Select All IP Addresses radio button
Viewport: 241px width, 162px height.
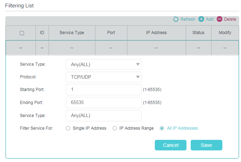tap(162, 128)
